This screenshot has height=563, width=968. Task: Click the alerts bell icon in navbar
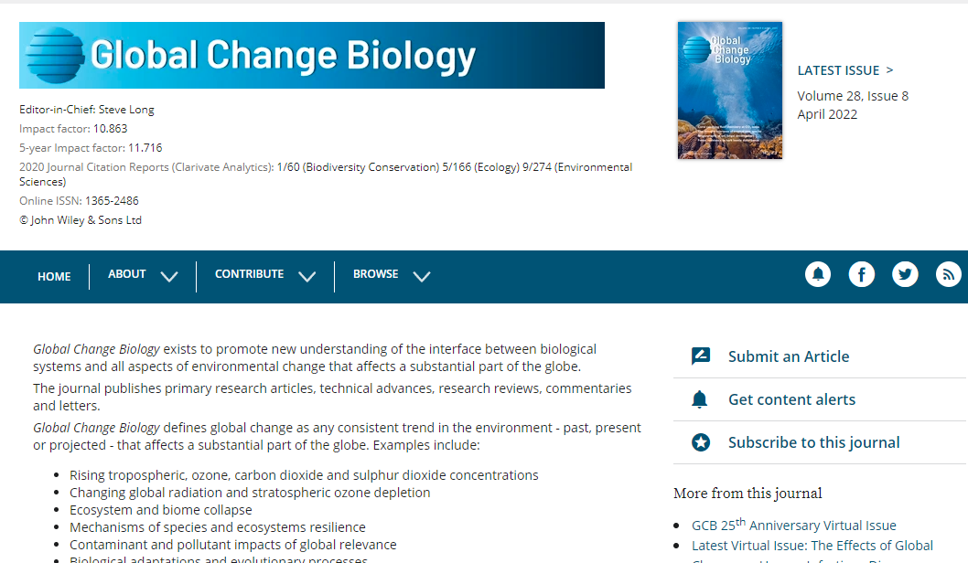[x=817, y=274]
